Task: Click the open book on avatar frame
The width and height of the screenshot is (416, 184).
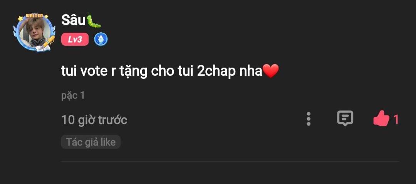Action: (x=42, y=49)
